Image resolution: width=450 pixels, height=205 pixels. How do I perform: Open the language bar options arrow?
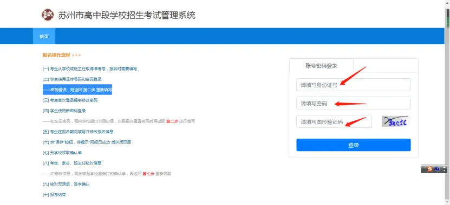click(445, 170)
